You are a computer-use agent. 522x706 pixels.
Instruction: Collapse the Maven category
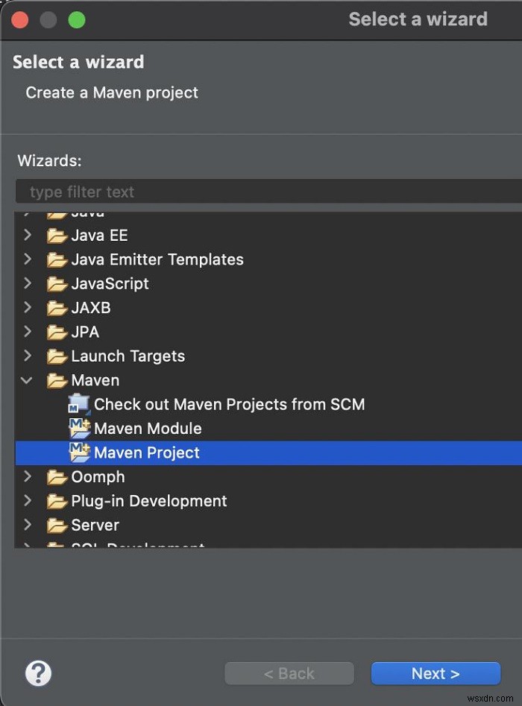point(27,380)
